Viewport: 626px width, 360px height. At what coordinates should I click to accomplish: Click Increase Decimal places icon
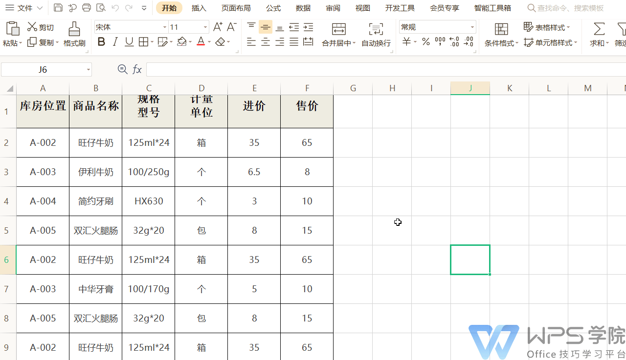coord(454,42)
